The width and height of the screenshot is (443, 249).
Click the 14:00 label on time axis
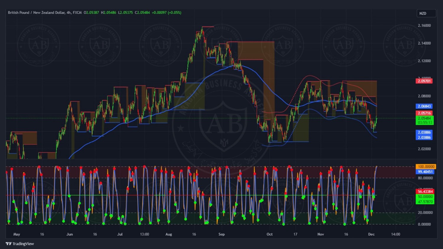395,234
